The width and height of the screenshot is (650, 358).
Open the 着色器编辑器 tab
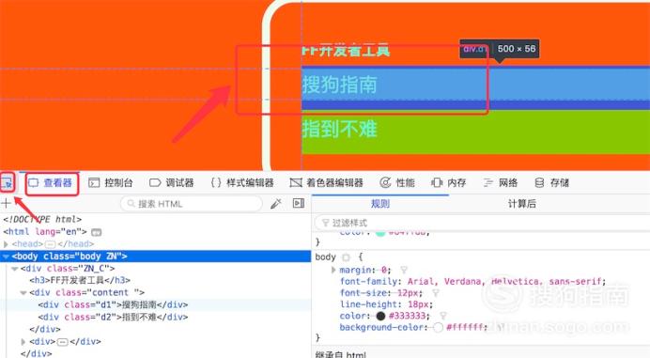pyautogui.click(x=327, y=183)
